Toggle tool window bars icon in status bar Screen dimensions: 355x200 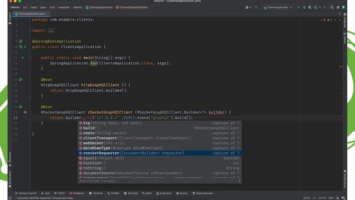(x=10, y=198)
